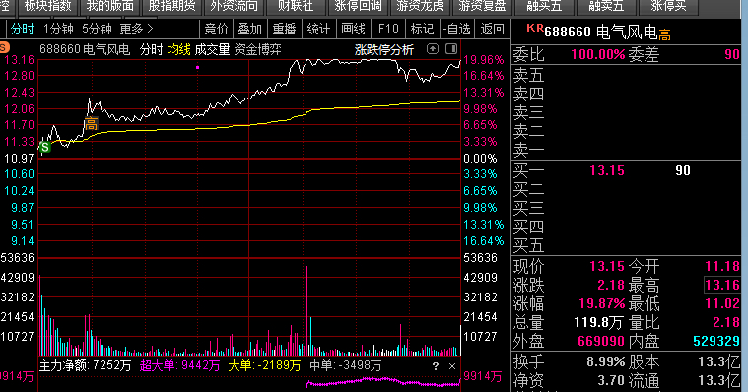Screen dimensions: 748x392
Task: Open the 涨停回调 tab
Action: point(358,6)
